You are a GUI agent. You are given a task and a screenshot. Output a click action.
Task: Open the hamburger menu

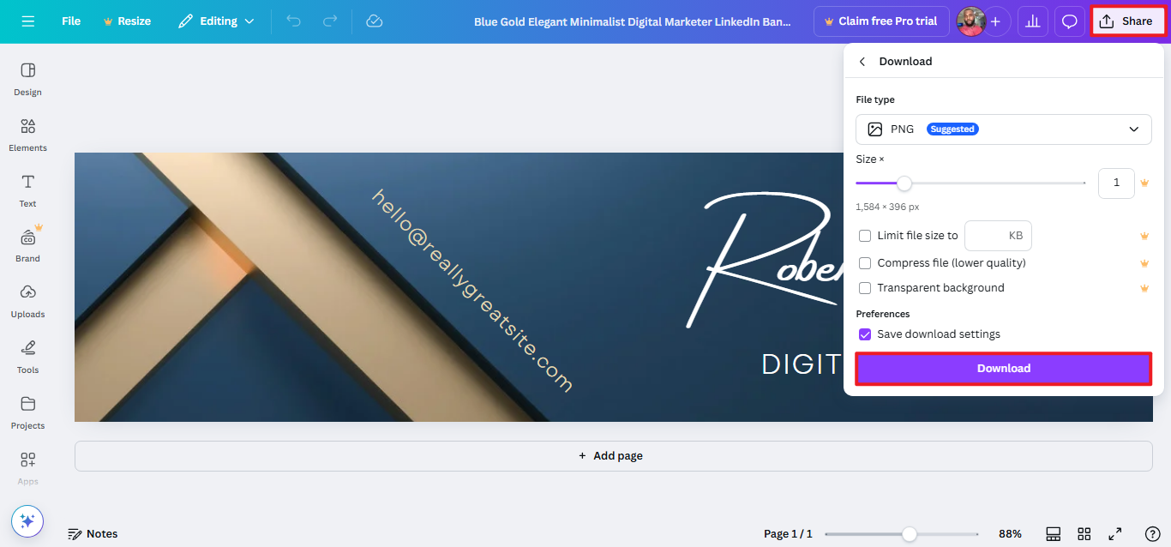coord(28,21)
